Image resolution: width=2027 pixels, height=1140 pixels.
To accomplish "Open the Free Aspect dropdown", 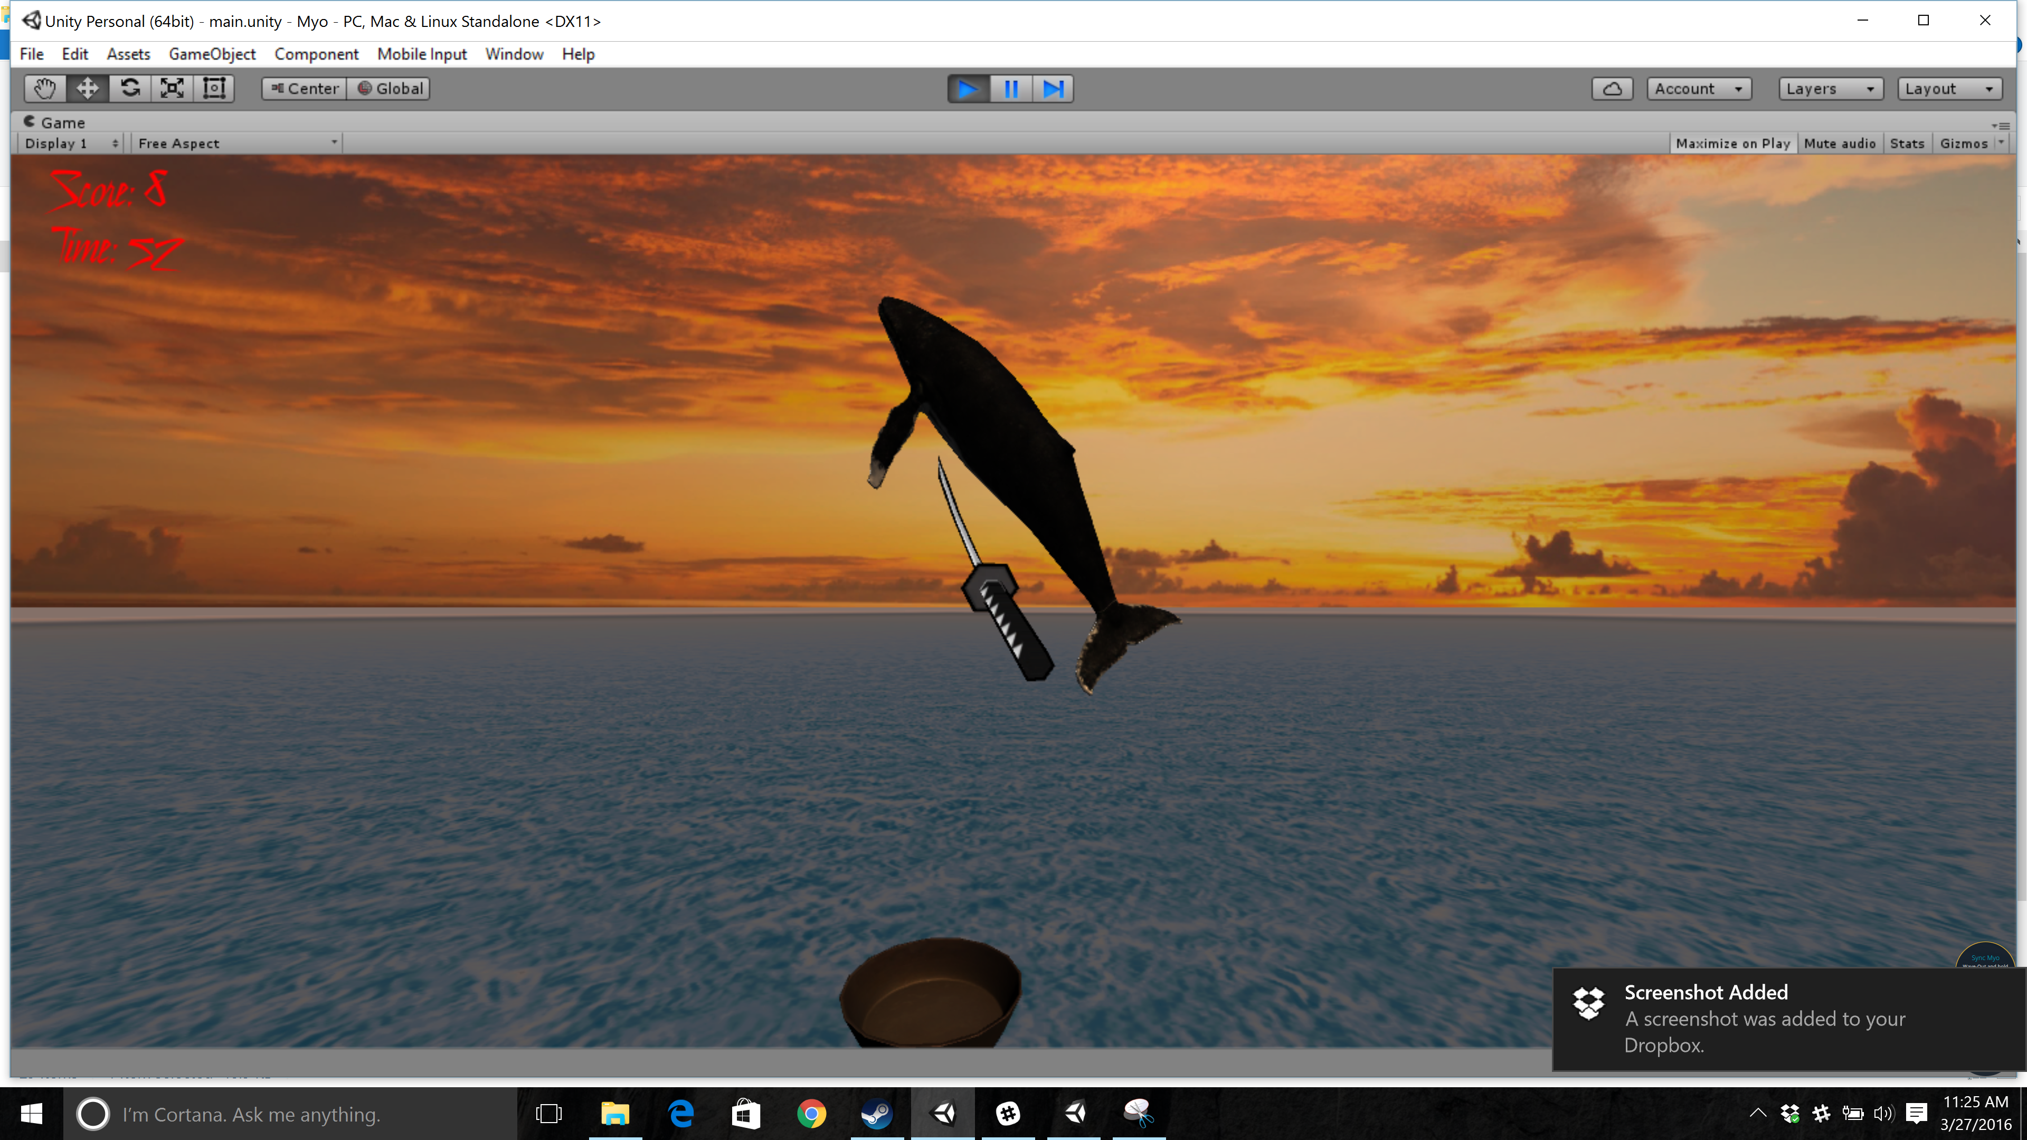I will pos(237,143).
